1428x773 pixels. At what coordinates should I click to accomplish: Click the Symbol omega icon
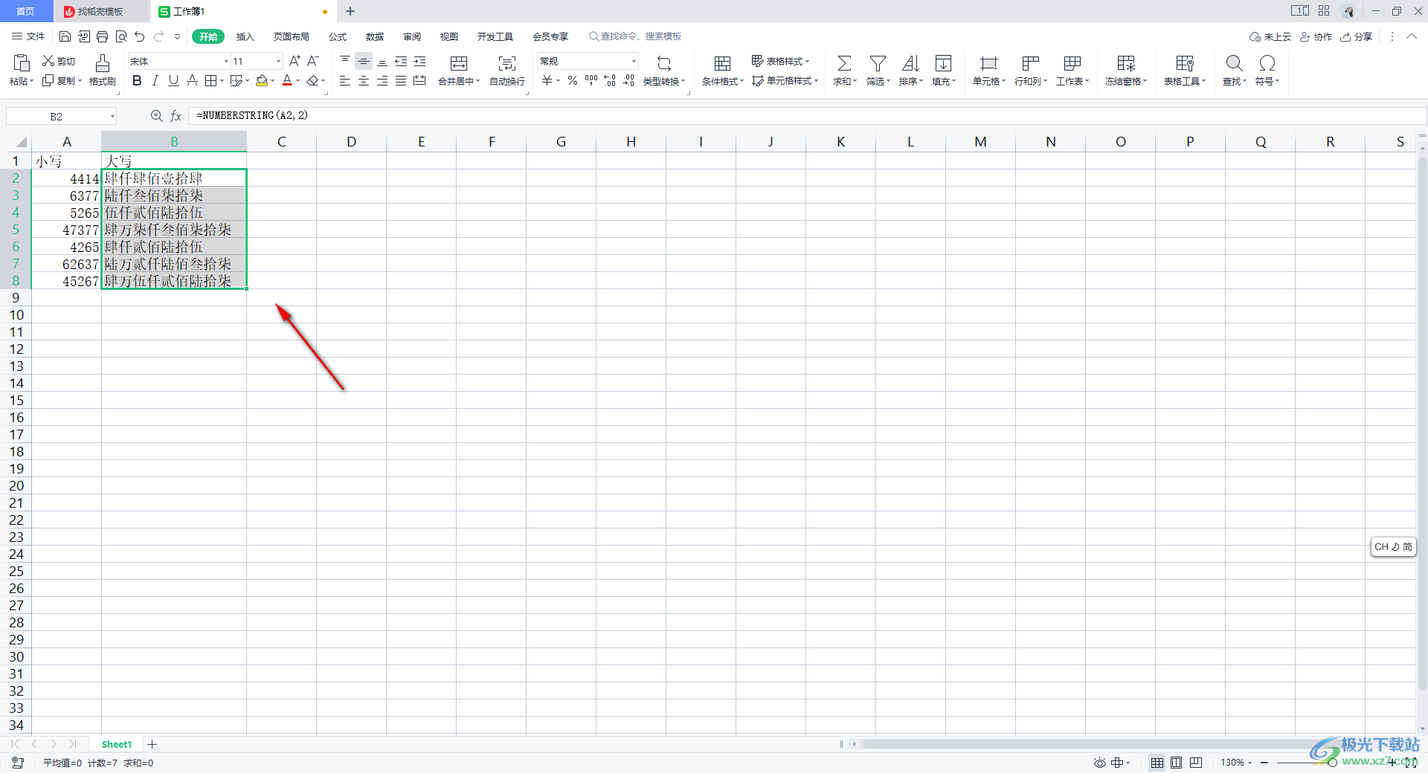coord(1267,63)
